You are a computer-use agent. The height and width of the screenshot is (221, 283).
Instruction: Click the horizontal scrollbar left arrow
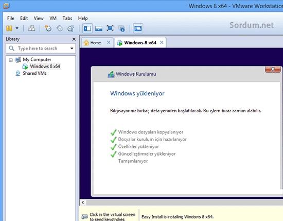pos(83,202)
